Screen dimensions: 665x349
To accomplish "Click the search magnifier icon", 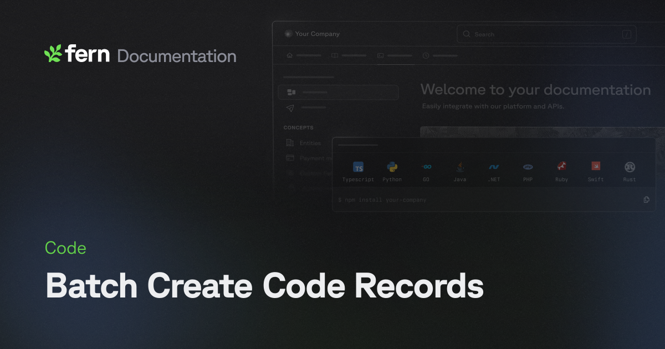I will click(467, 34).
